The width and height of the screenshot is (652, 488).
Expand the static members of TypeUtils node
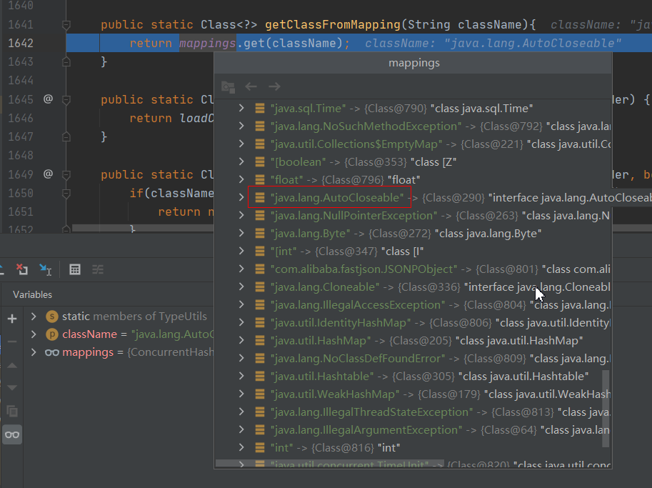pos(34,317)
